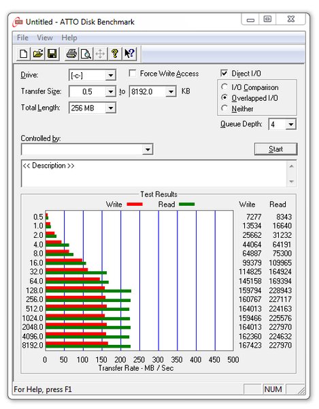Open the maximum Transfer Size 8192.0 dropdown
This screenshot has width=319, height=409.
[x=171, y=91]
